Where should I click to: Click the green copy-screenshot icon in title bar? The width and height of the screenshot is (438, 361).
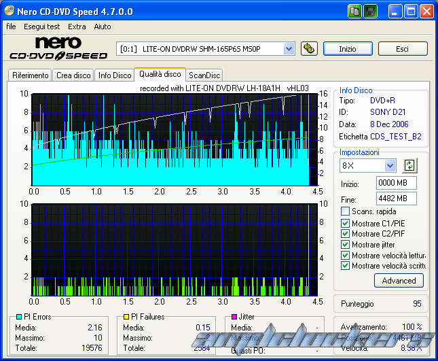point(354,12)
